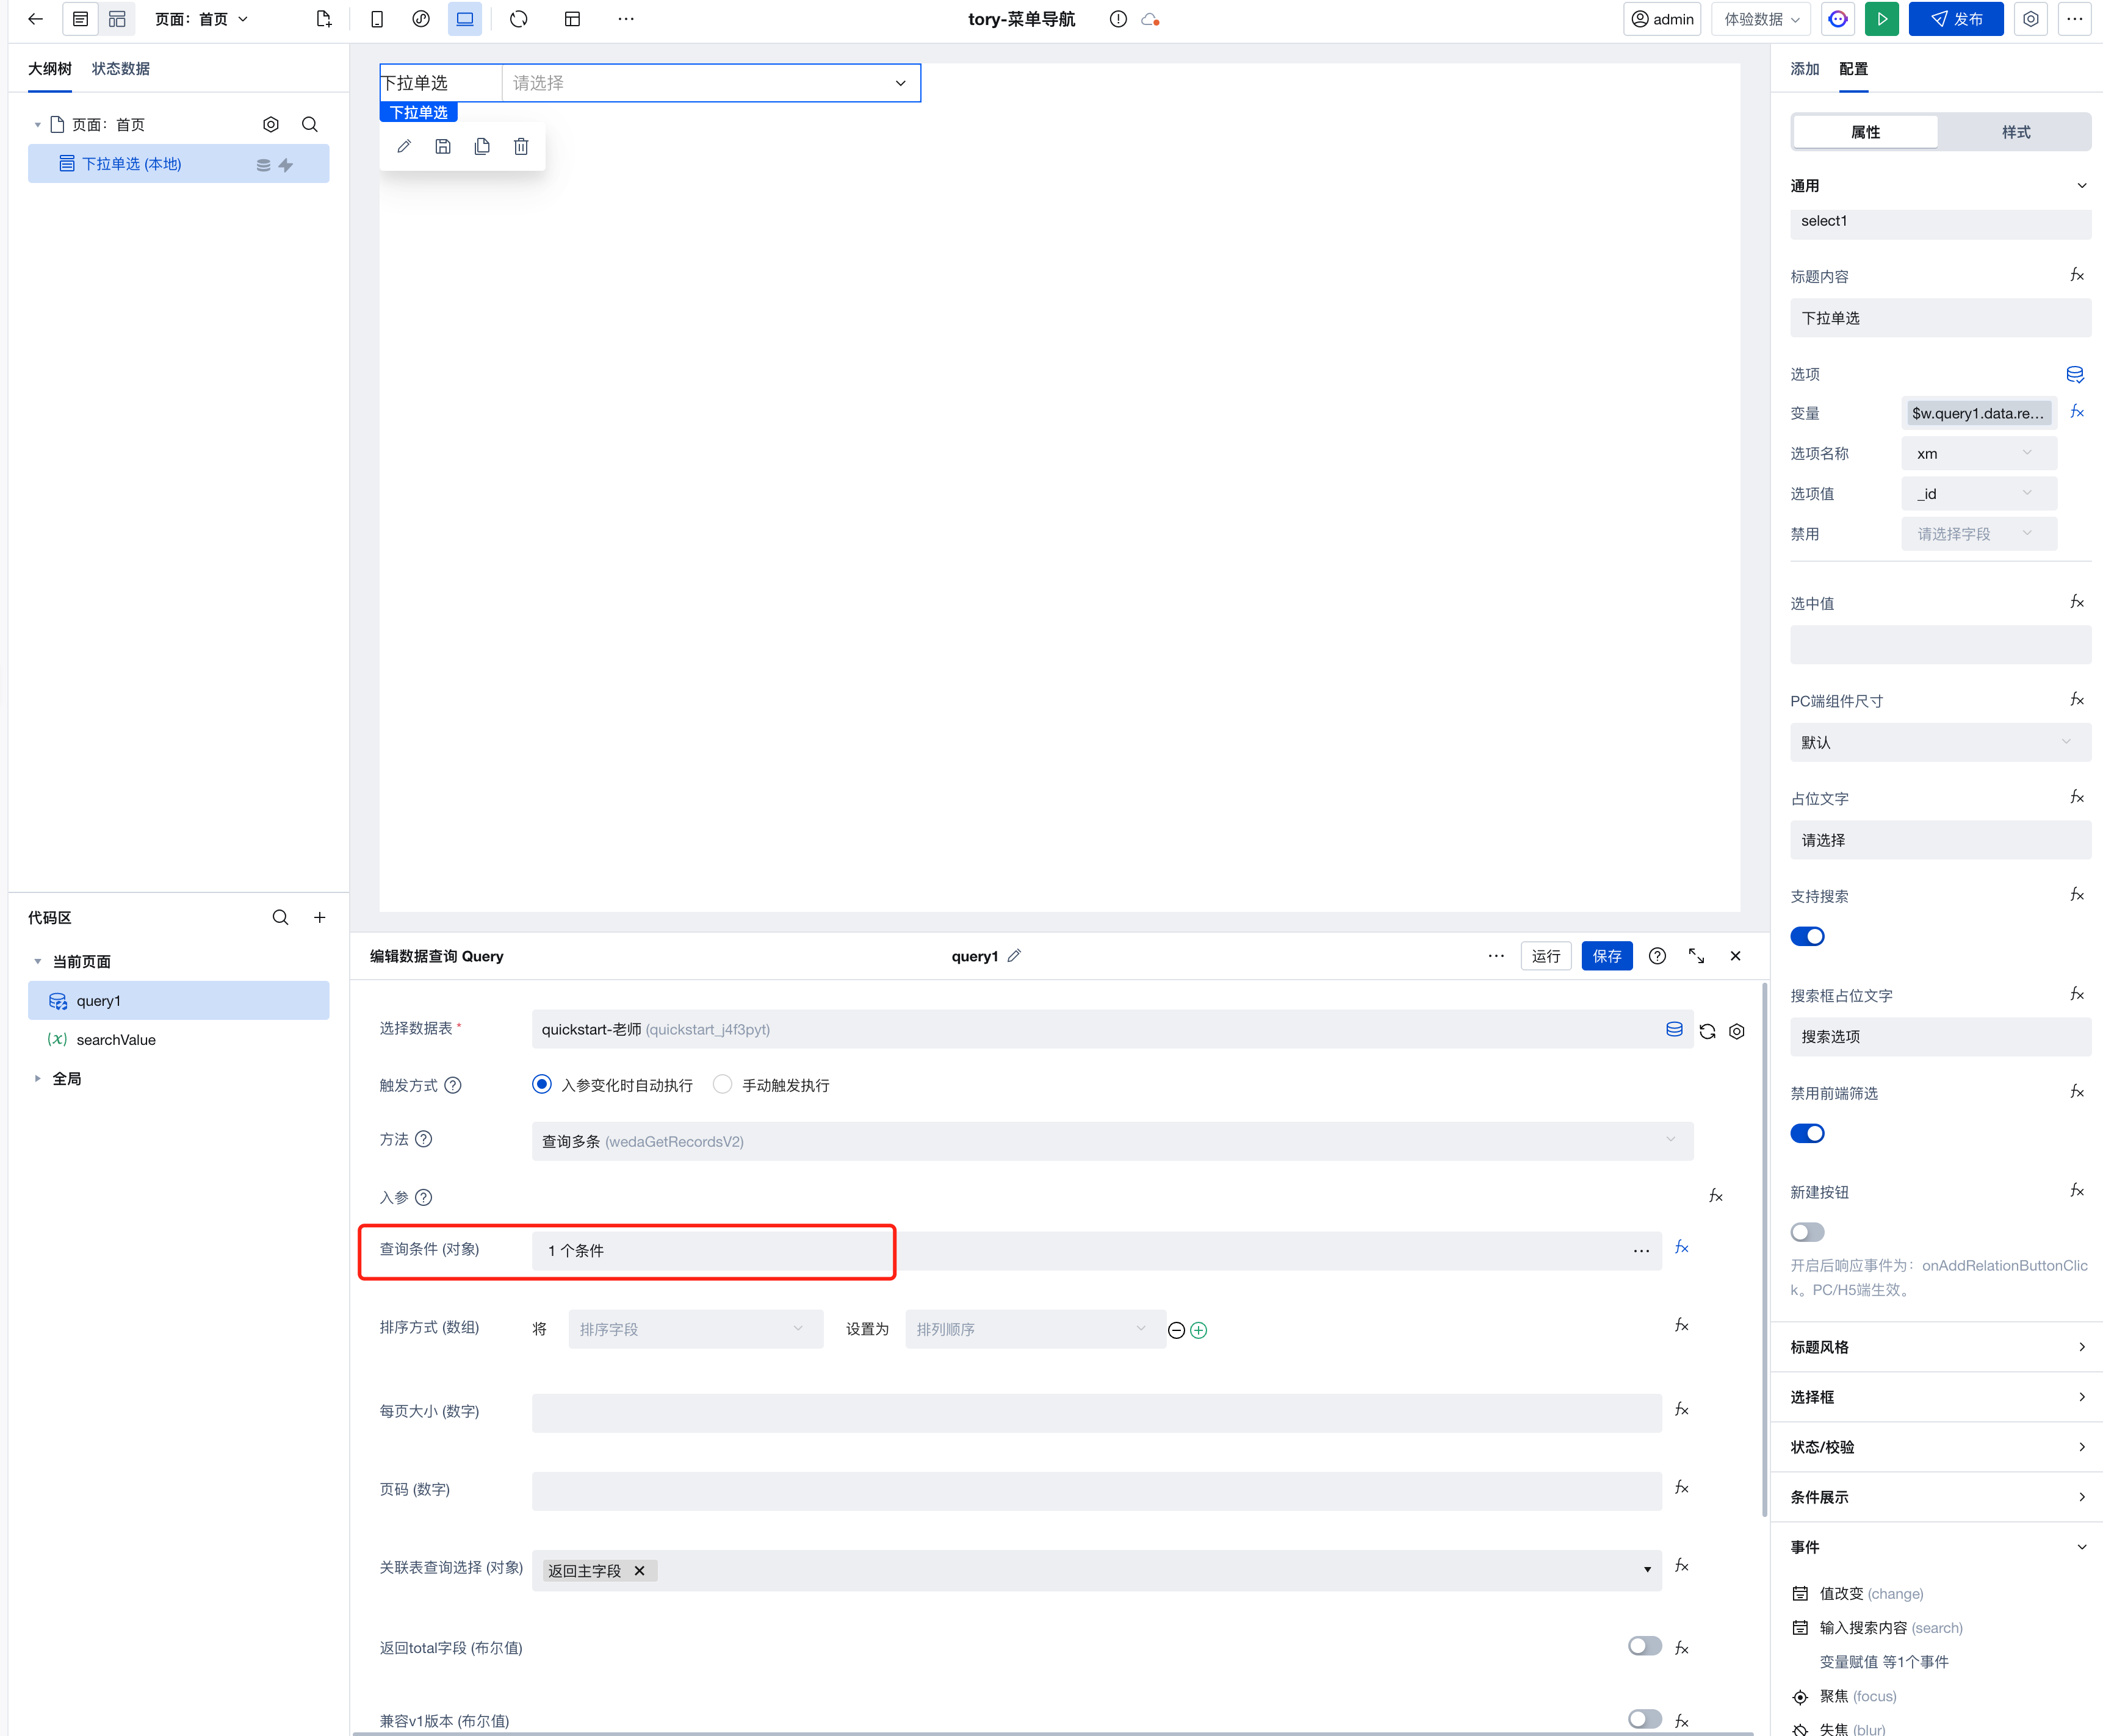Enable the 新建按钮 switch
Image resolution: width=2103 pixels, height=1736 pixels.
coord(1807,1232)
